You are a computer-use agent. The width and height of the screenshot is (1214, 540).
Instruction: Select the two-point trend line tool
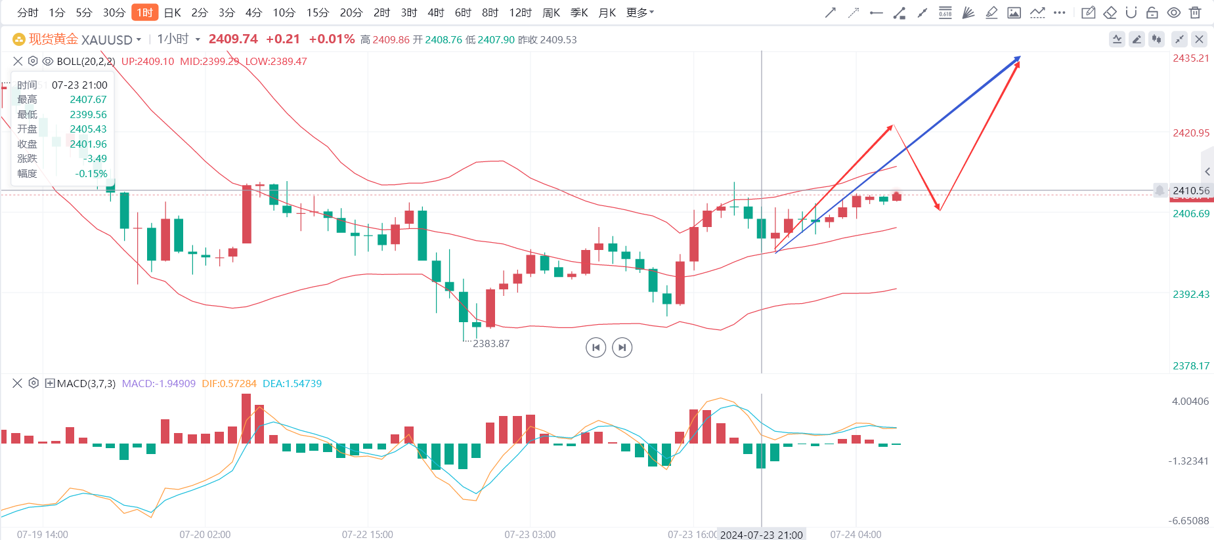point(922,12)
